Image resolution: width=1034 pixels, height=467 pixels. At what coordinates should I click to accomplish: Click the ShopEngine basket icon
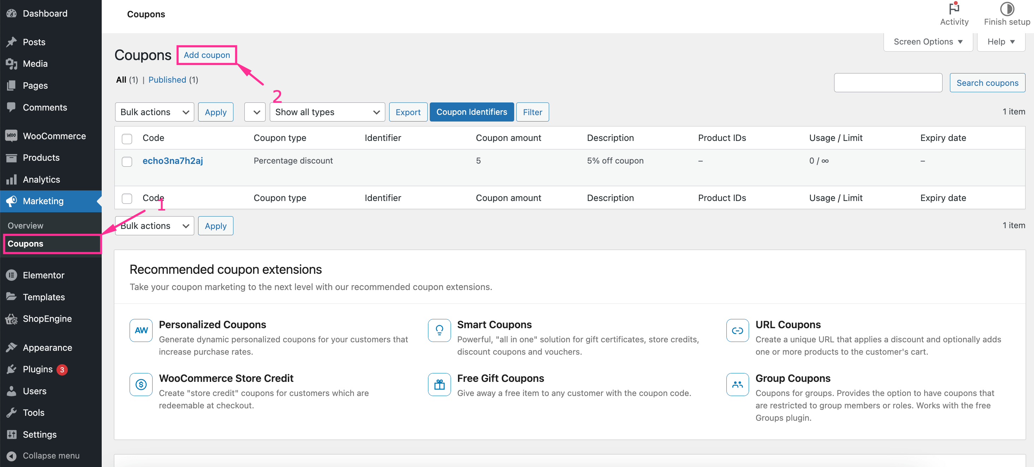[x=11, y=319]
